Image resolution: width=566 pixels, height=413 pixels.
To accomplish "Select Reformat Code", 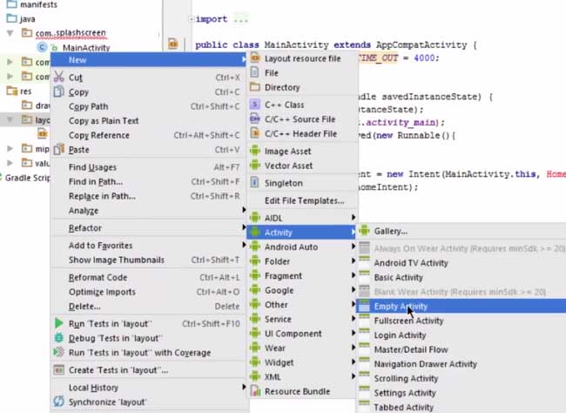I will [x=150, y=277].
